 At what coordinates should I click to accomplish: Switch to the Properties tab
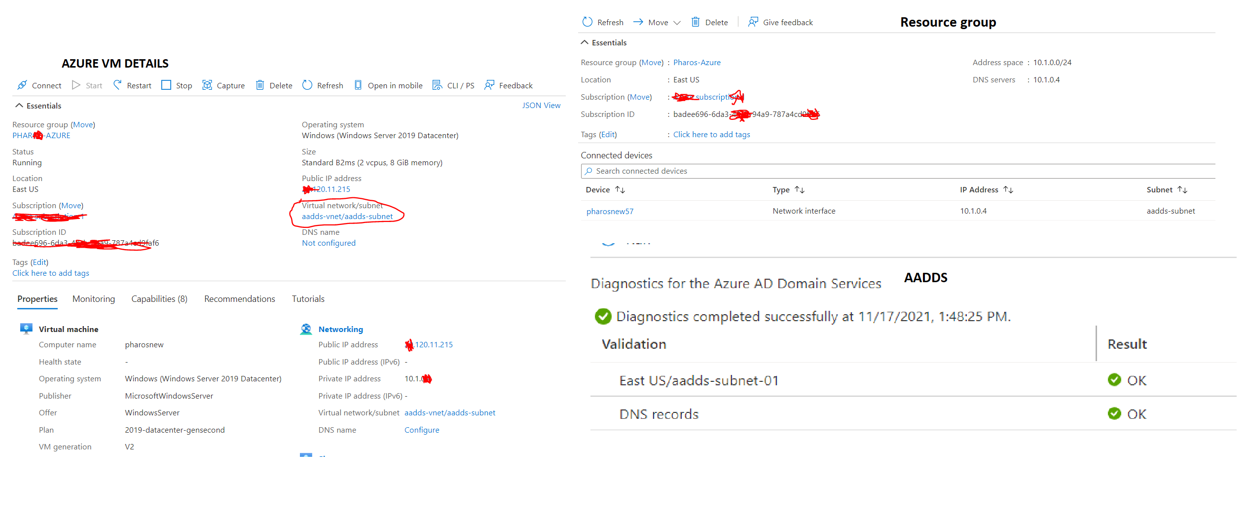click(37, 299)
